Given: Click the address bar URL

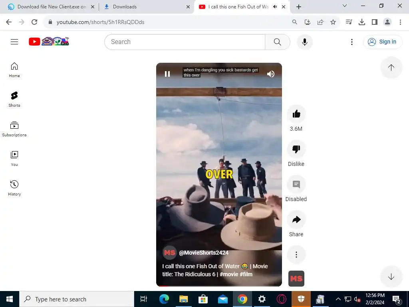Looking at the screenshot, I should point(100,22).
